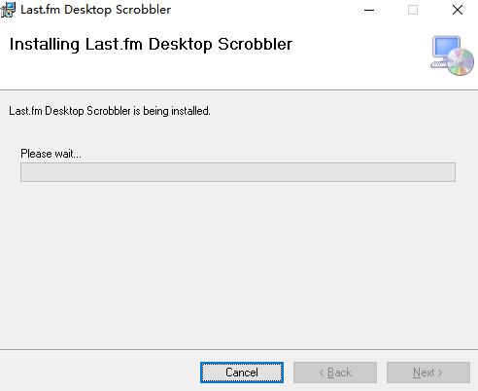
Task: Click the installer package icon in title bar
Action: pos(8,10)
